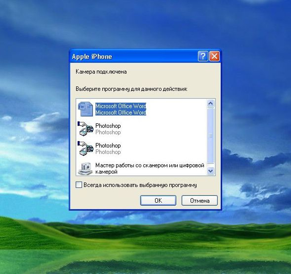Select the first 'Photoshop' list entry text

coord(108,129)
